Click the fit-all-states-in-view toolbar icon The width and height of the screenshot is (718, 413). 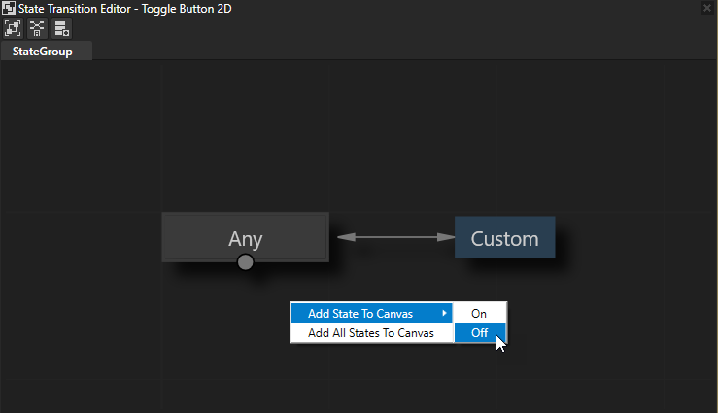[x=13, y=28]
